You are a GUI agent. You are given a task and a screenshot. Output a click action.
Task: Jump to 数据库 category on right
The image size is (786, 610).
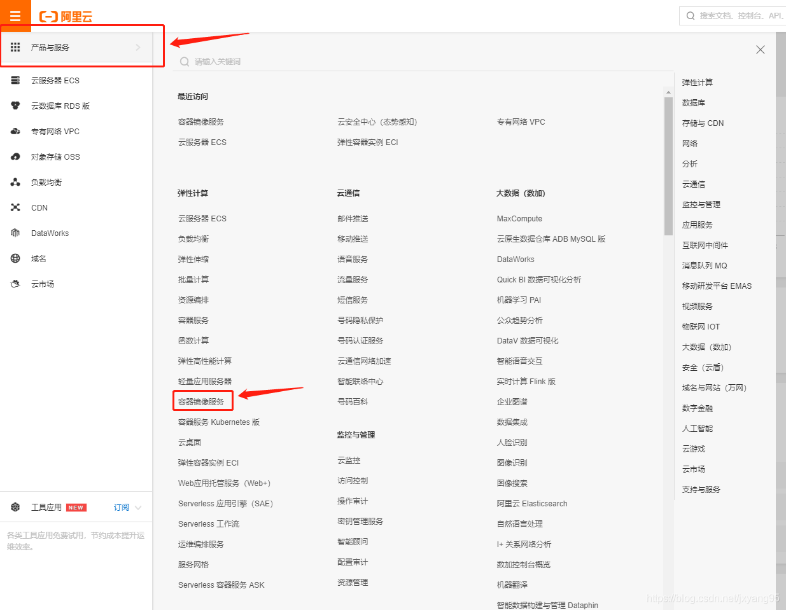pos(694,103)
